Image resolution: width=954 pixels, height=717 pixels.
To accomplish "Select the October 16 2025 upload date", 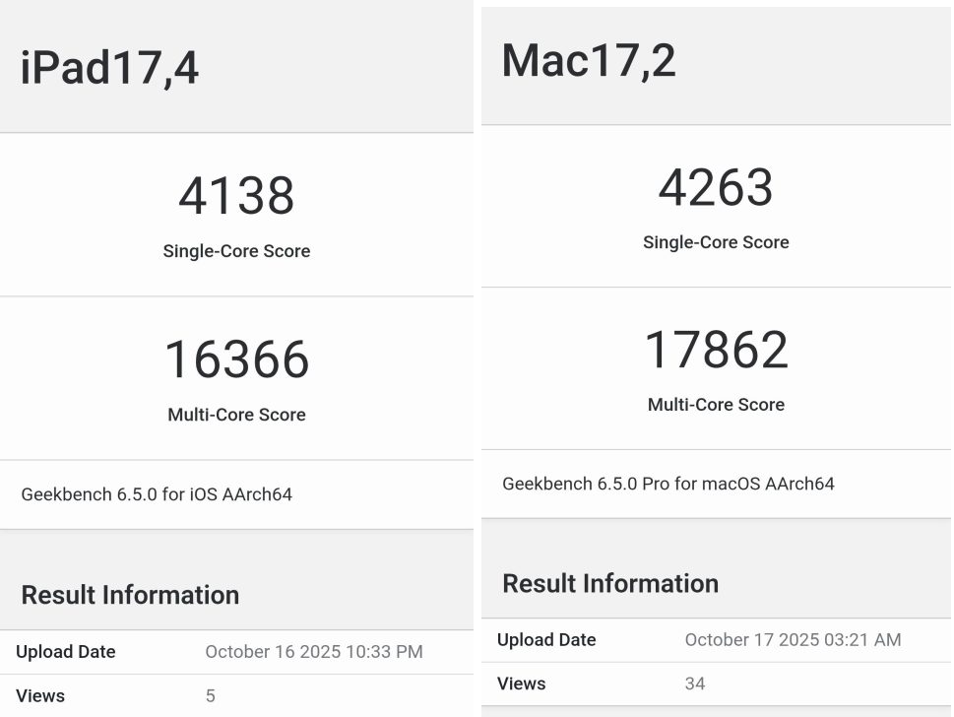I will pyautogui.click(x=314, y=652).
